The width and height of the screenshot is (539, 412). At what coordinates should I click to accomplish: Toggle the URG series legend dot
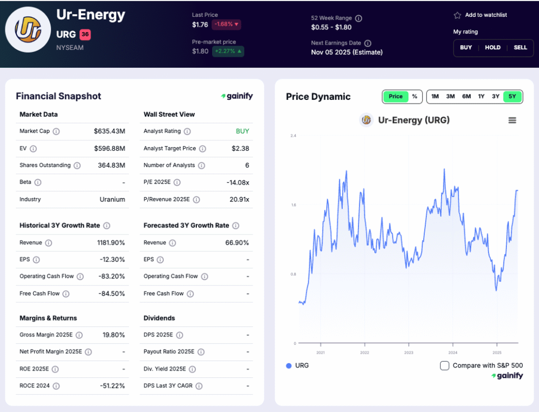click(289, 365)
